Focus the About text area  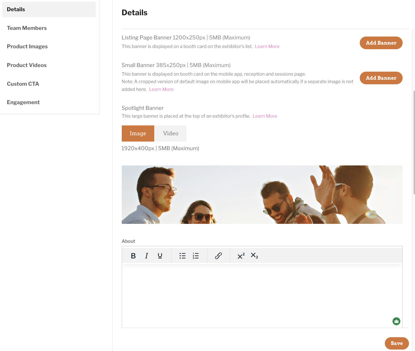pos(262,295)
